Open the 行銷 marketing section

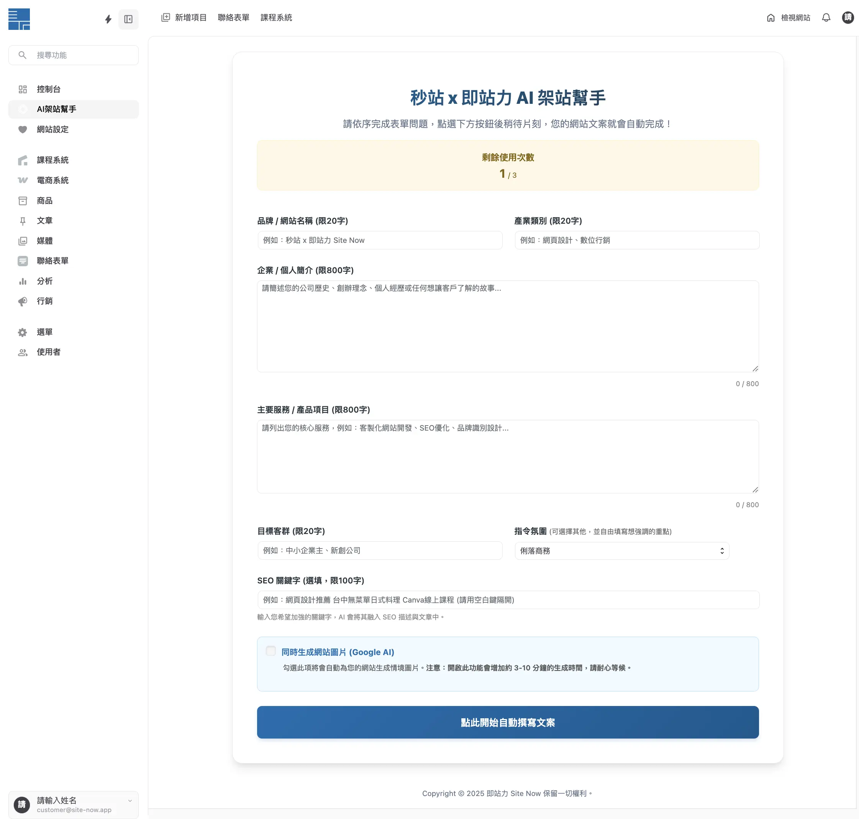pyautogui.click(x=44, y=301)
